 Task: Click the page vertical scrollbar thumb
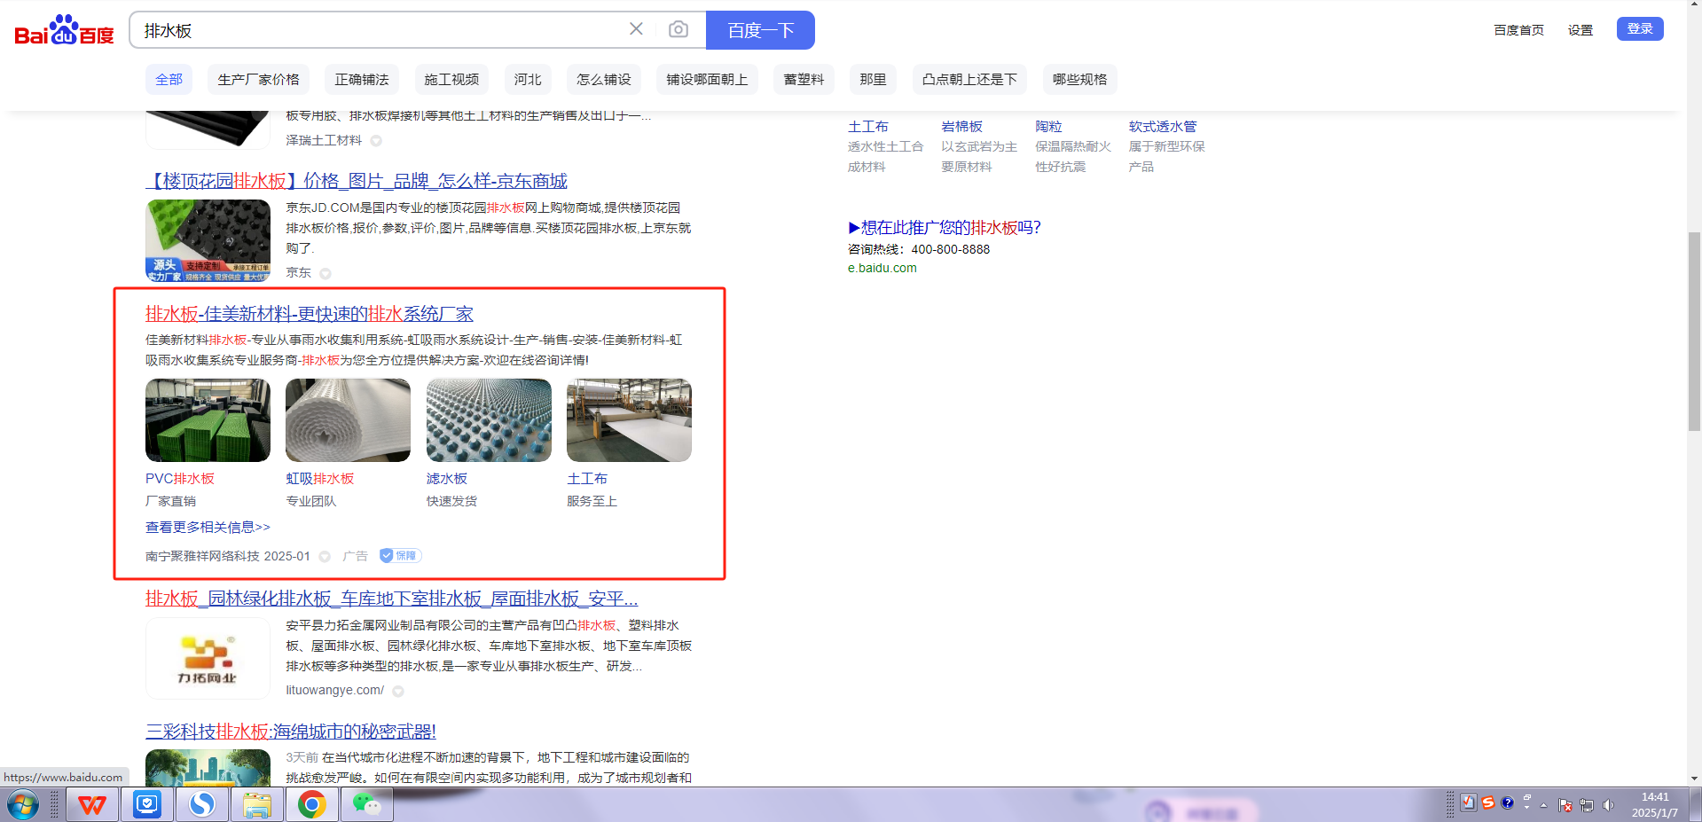pos(1694,331)
